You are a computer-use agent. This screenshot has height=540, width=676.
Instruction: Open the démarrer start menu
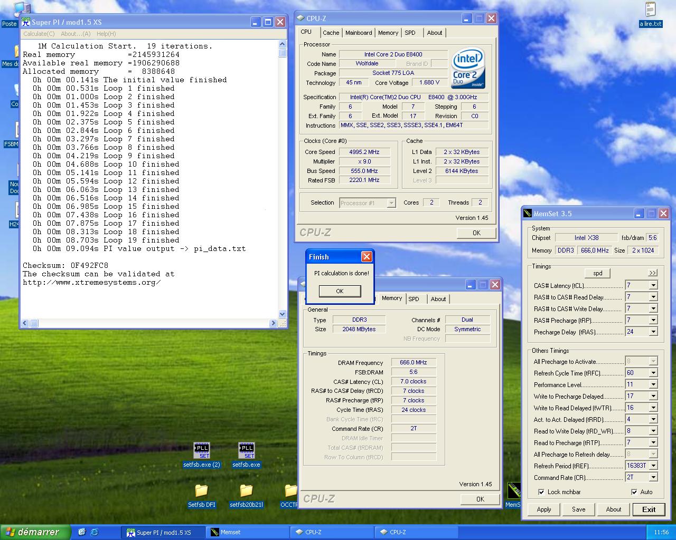click(34, 532)
